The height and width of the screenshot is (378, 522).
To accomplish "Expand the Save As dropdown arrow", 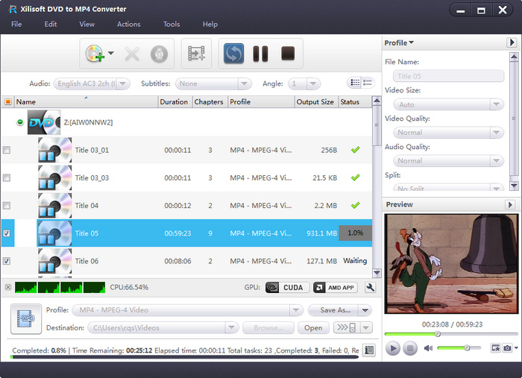I will coord(365,310).
